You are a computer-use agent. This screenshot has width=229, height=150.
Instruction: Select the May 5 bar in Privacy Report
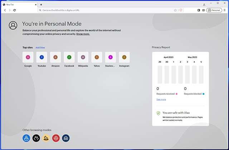(201, 75)
